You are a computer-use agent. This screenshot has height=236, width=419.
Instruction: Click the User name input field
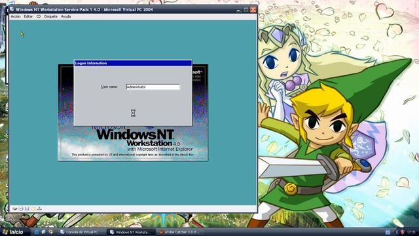(153, 87)
